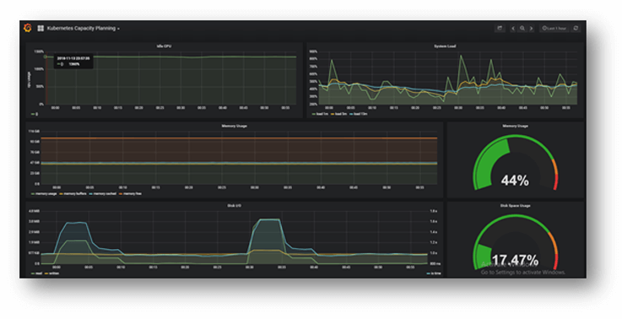This screenshot has width=622, height=319.
Task: Share the dashboard via share icon
Action: coord(500,28)
